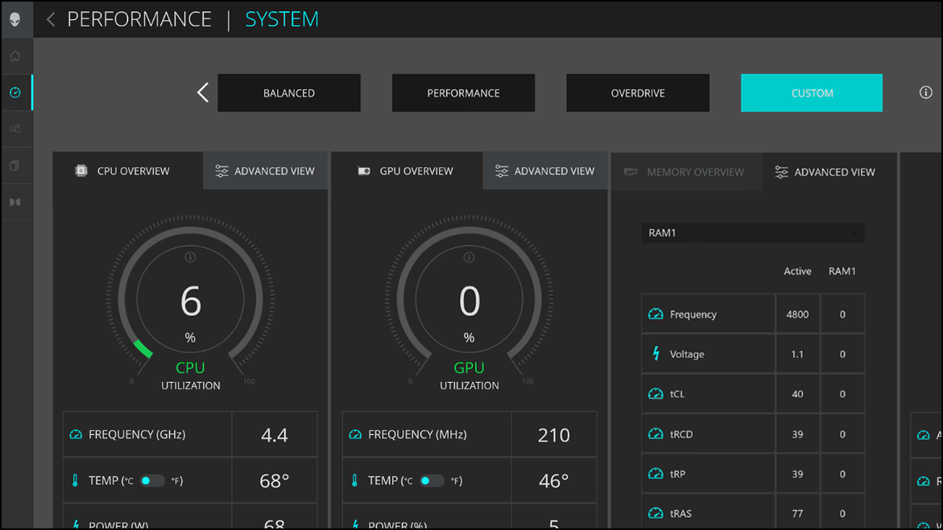Click the info icon inside the CPU gauge
Screen dimensions: 943x530
click(x=190, y=257)
